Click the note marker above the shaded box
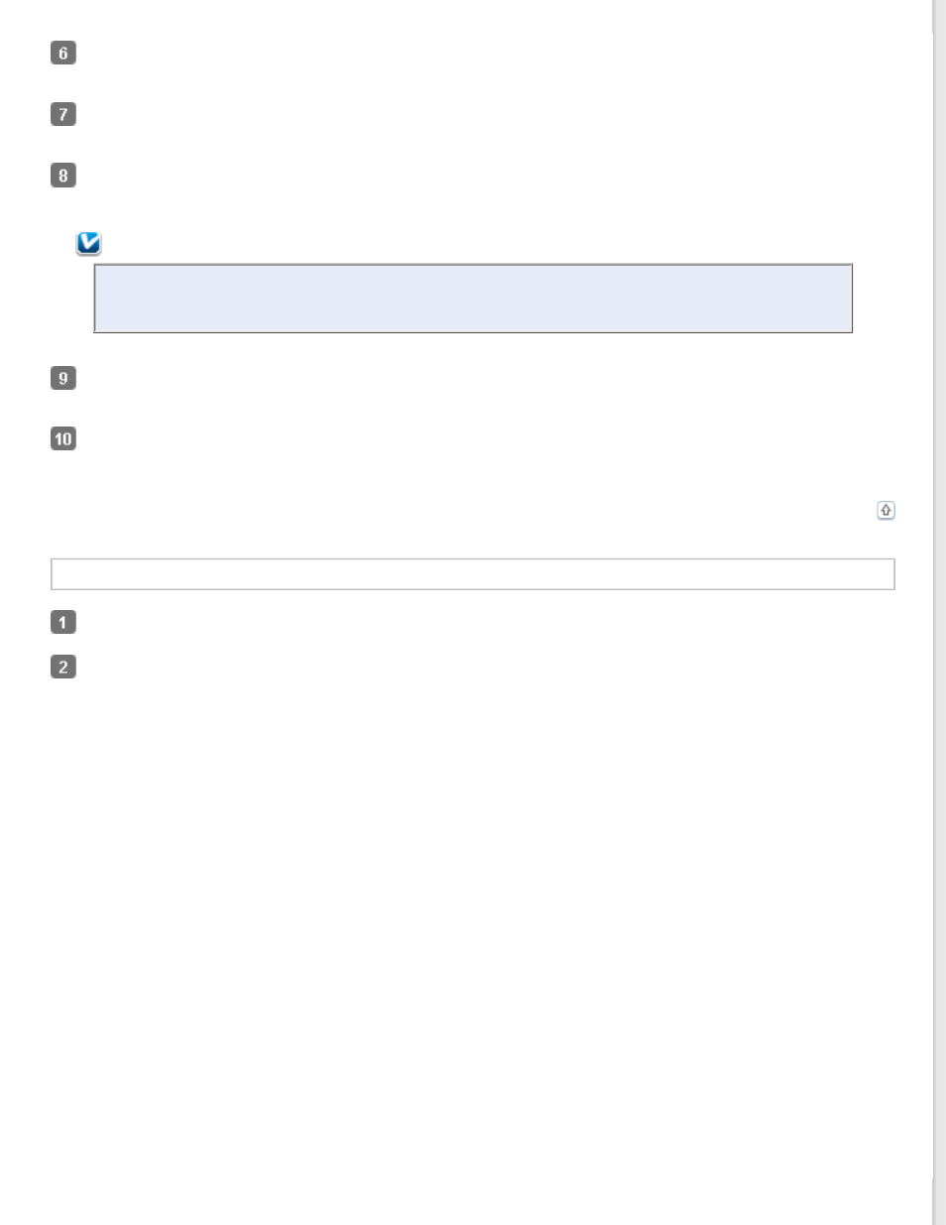 pos(89,243)
